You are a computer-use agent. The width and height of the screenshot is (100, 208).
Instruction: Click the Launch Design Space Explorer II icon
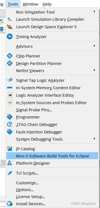tap(10, 27)
